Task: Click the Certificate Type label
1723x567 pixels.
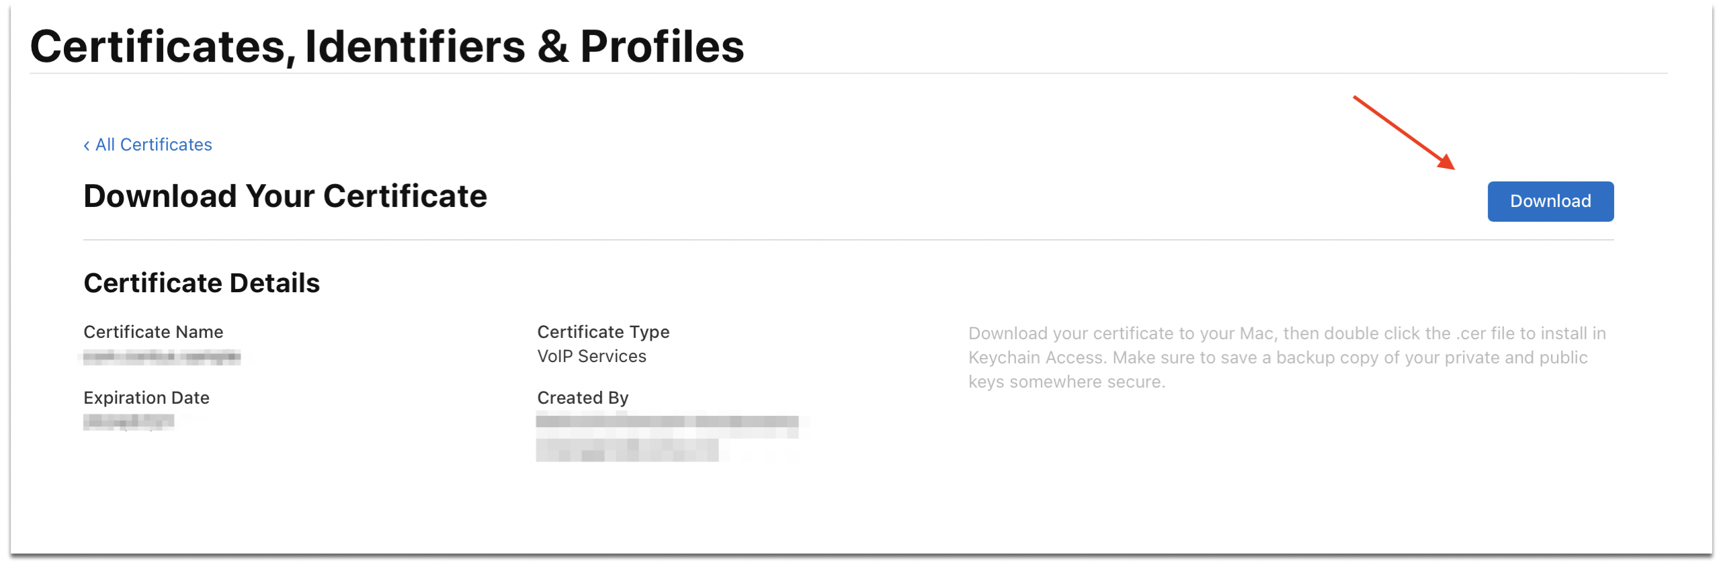Action: 603,331
